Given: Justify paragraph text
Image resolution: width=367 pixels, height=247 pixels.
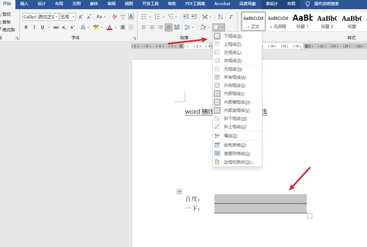Looking at the screenshot, I should coord(169,27).
